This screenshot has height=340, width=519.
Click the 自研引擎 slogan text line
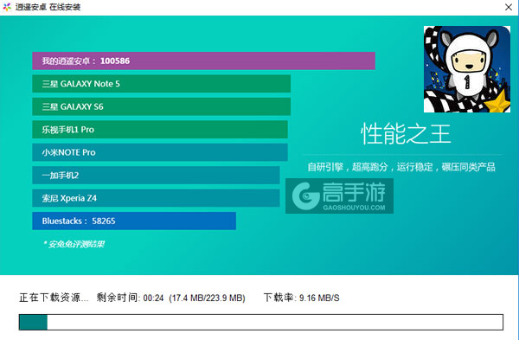401,167
